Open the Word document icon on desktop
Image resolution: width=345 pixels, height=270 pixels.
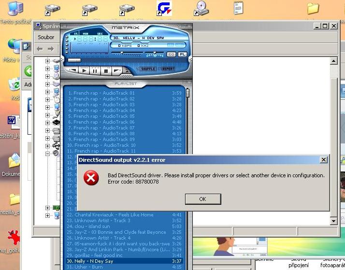[14, 122]
